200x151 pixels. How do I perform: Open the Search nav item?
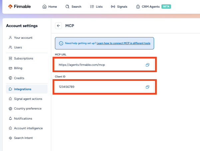(73, 7)
